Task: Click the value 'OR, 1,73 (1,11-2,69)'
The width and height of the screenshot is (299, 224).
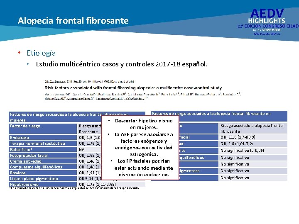Action: point(97,184)
